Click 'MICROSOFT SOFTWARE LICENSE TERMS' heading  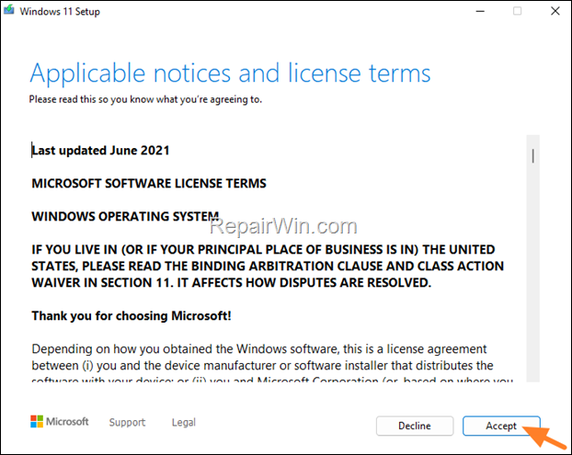point(149,184)
